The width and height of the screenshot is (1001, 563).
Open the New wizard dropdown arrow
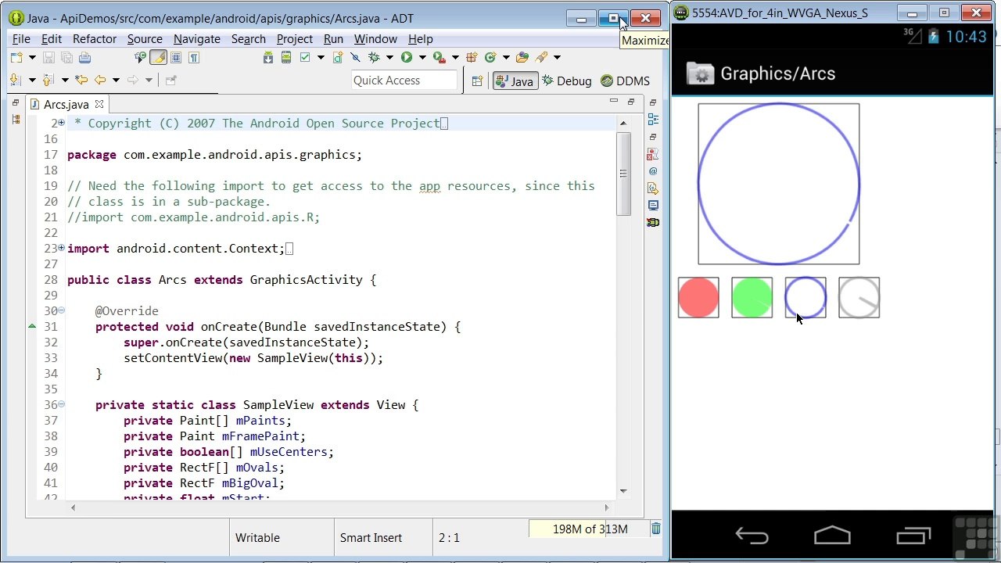click(x=32, y=58)
